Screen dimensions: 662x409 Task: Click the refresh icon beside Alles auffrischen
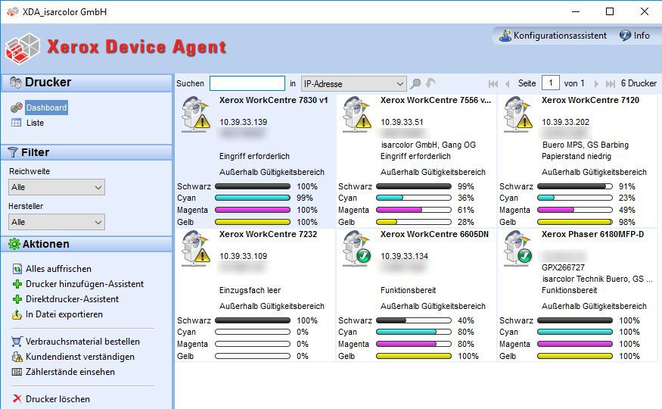pos(17,269)
